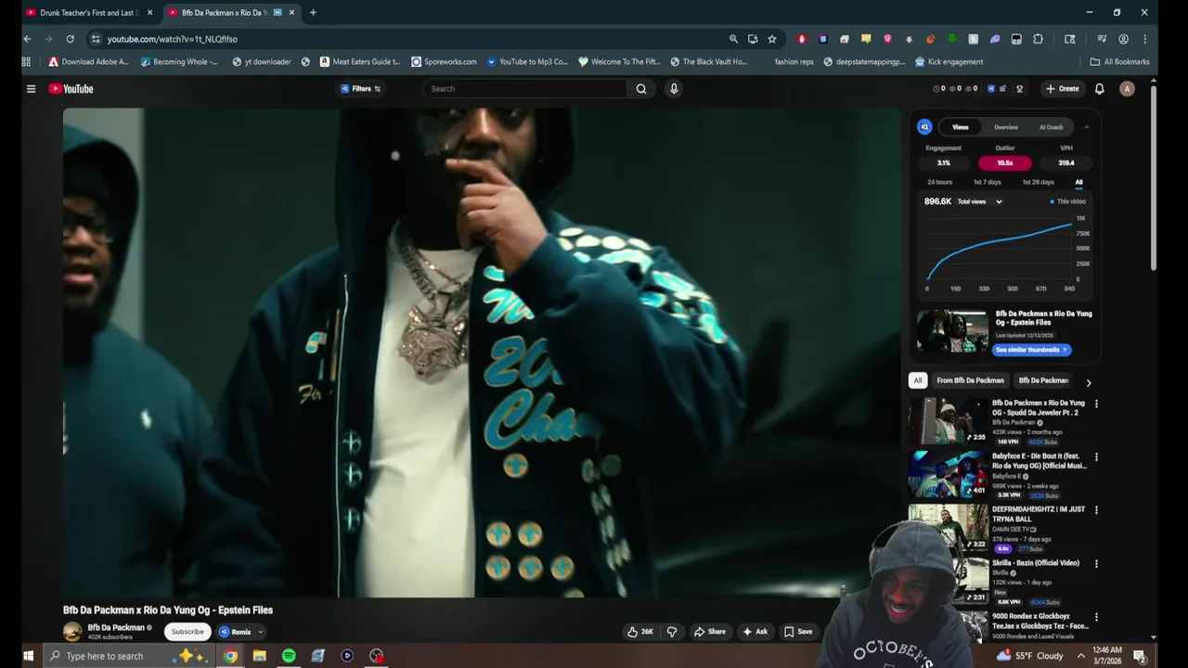This screenshot has height=668, width=1188.
Task: Click the page vertical scrollbar
Action: coord(1154,176)
